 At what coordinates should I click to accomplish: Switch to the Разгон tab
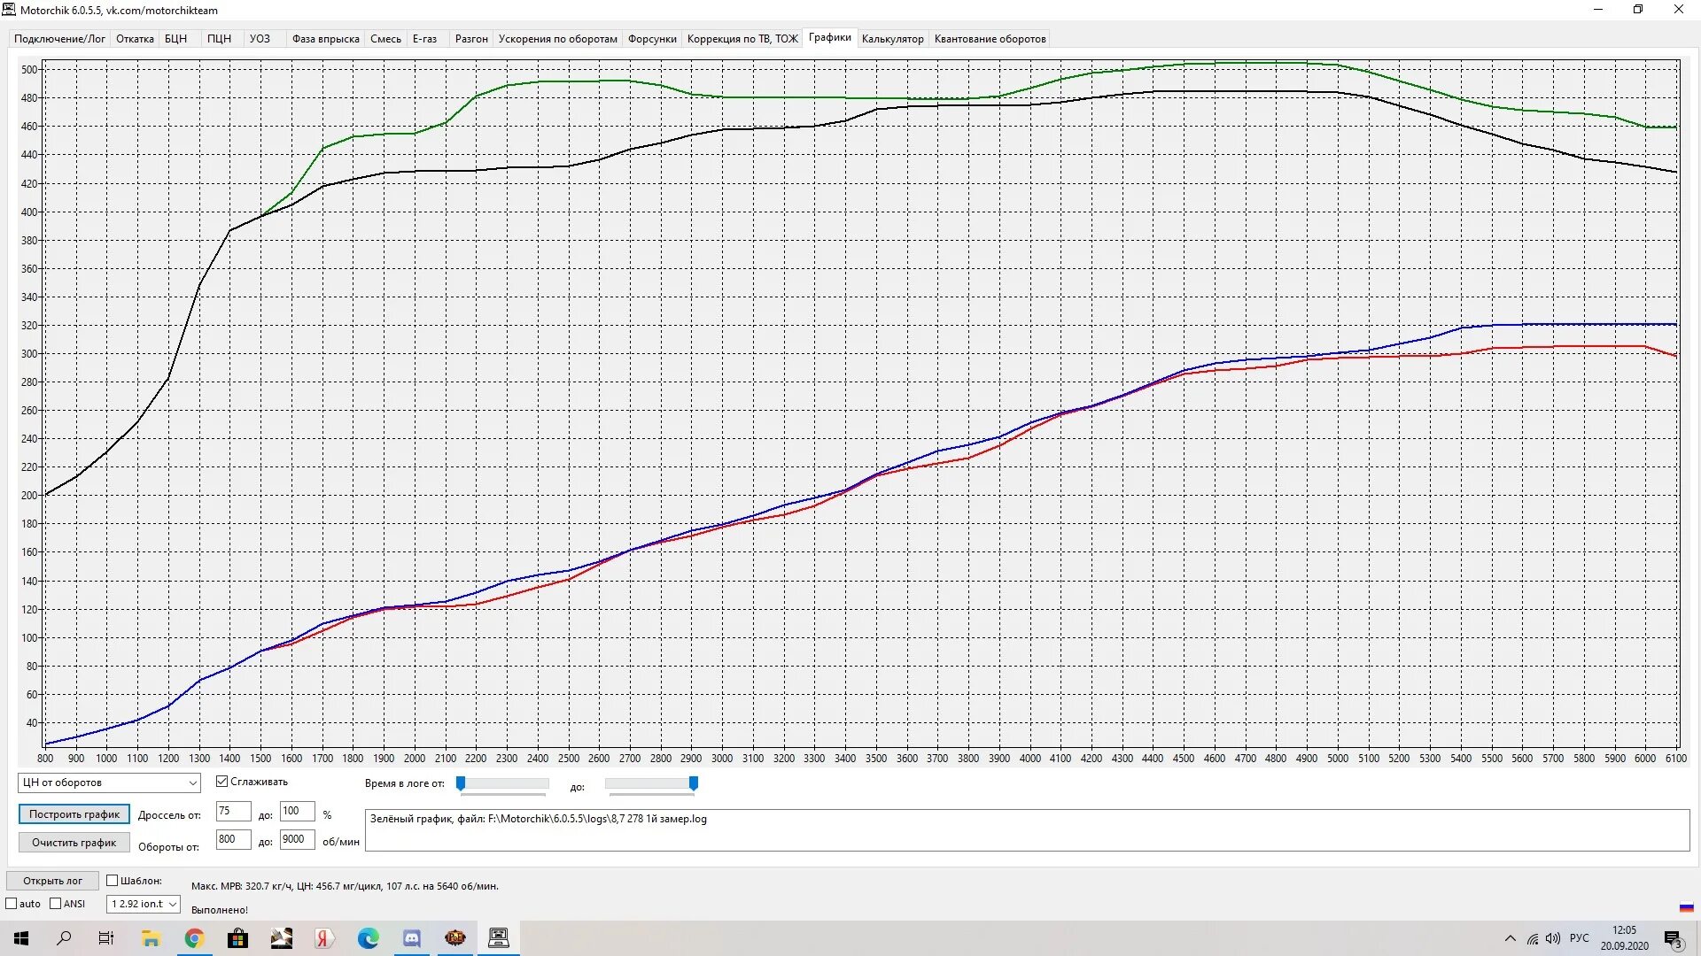[x=471, y=39]
